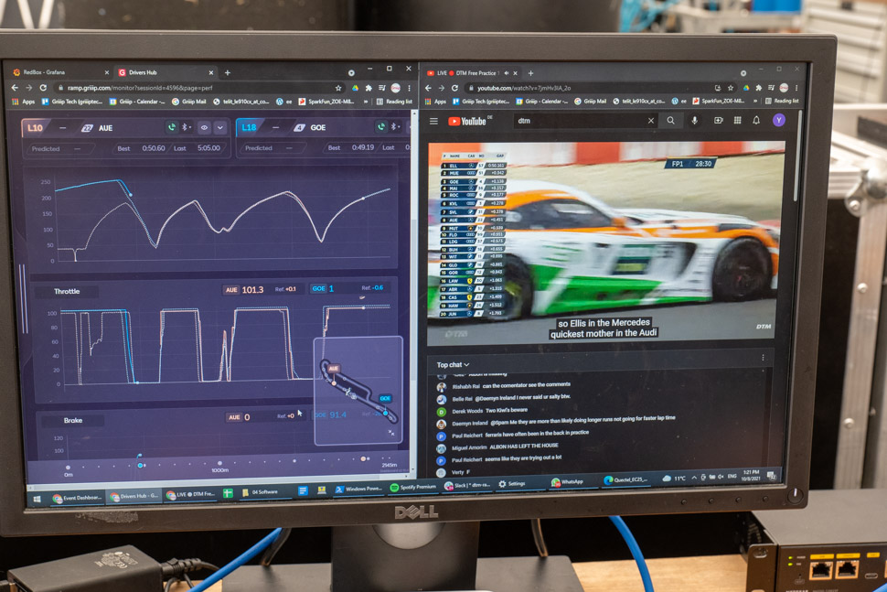Click the Bluetooth icon on the GOE driver card
Image resolution: width=887 pixels, height=592 pixels.
click(x=394, y=127)
